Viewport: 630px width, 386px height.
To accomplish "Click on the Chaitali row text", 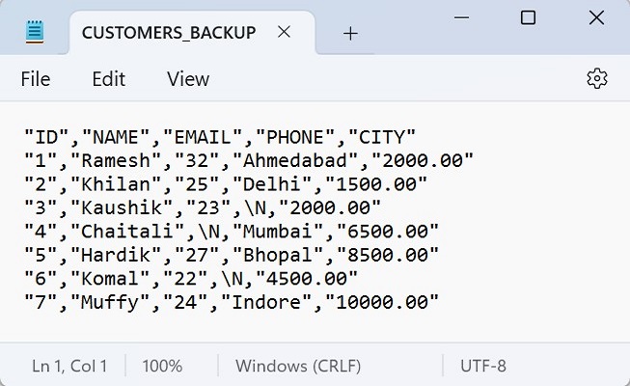I will [232, 231].
